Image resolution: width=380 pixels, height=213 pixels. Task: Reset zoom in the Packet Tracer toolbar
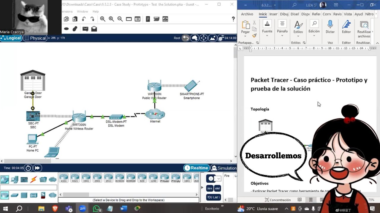click(x=111, y=19)
